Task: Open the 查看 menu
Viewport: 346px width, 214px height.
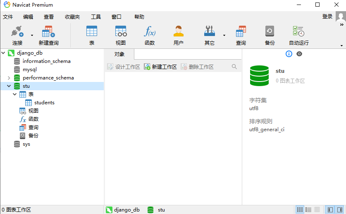Action: point(48,17)
